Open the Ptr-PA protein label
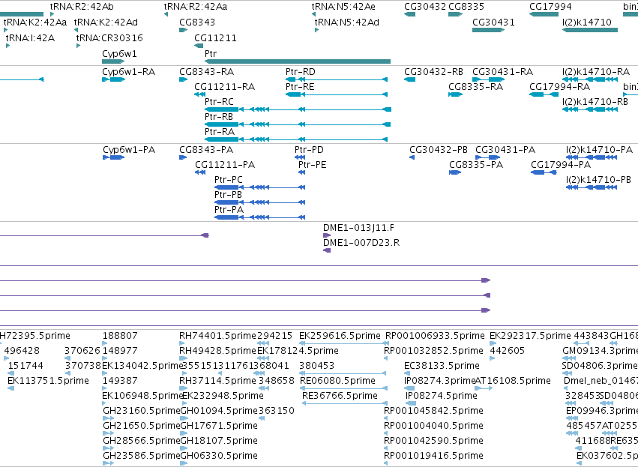This screenshot has height=467, width=638. tap(229, 210)
